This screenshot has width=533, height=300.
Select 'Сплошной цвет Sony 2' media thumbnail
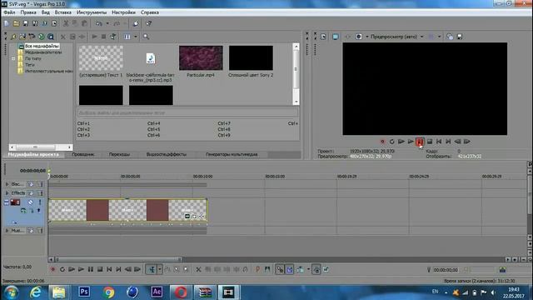[x=251, y=58]
